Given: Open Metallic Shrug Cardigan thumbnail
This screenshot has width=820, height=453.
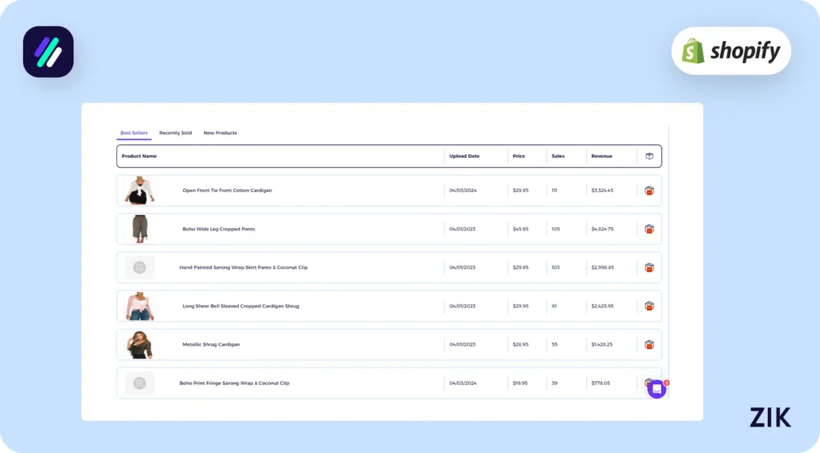Looking at the screenshot, I should pyautogui.click(x=139, y=345).
